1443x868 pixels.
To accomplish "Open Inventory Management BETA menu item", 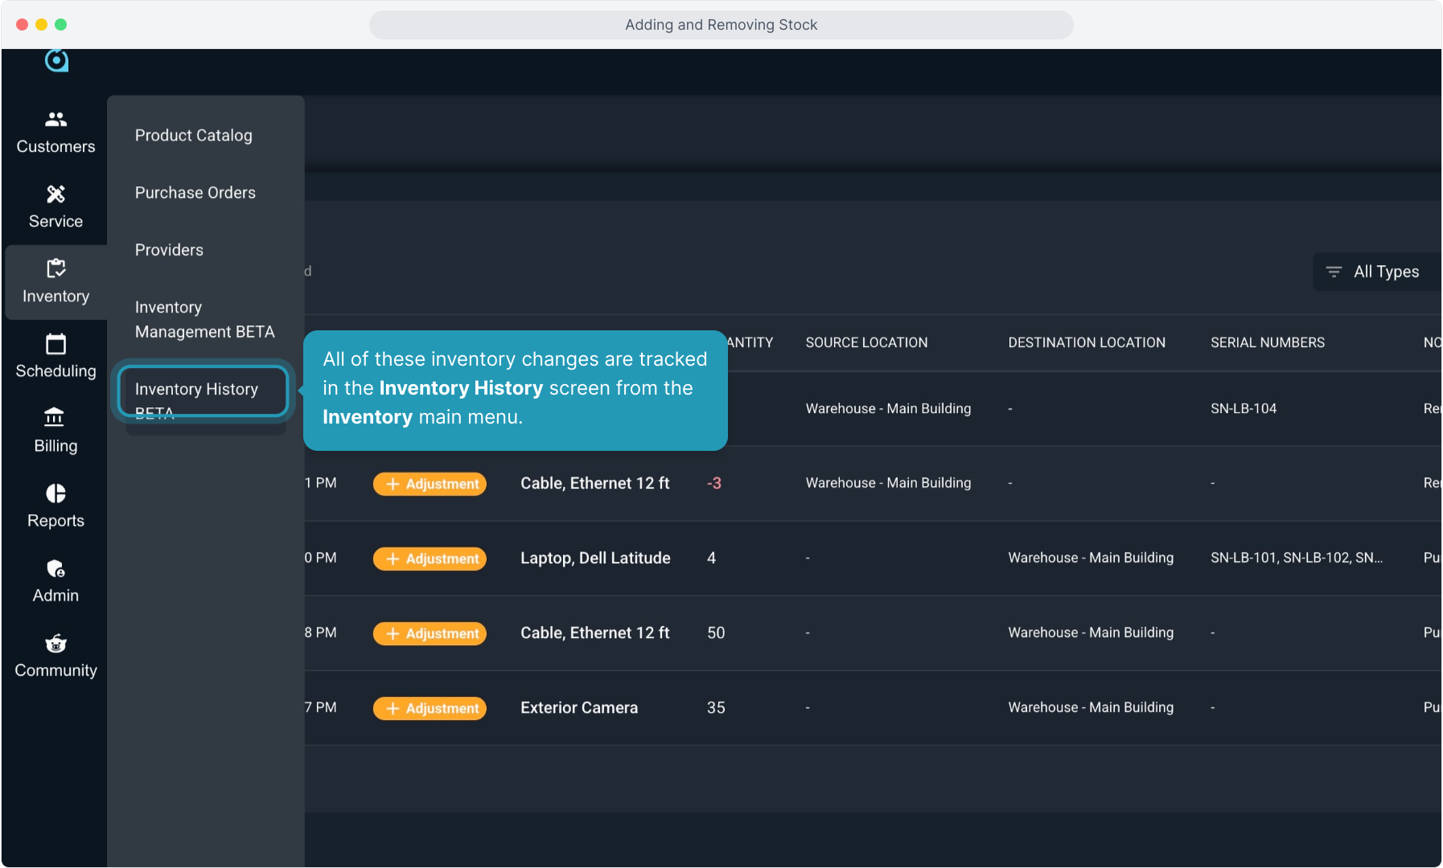I will point(204,319).
